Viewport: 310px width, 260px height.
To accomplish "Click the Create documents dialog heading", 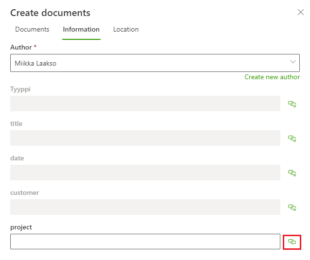I will 50,13.
